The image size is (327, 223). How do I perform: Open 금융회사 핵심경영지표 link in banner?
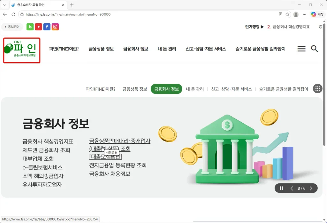point(48,142)
